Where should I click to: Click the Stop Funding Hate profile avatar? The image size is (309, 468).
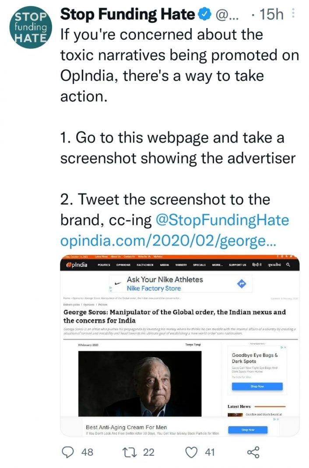(x=30, y=27)
